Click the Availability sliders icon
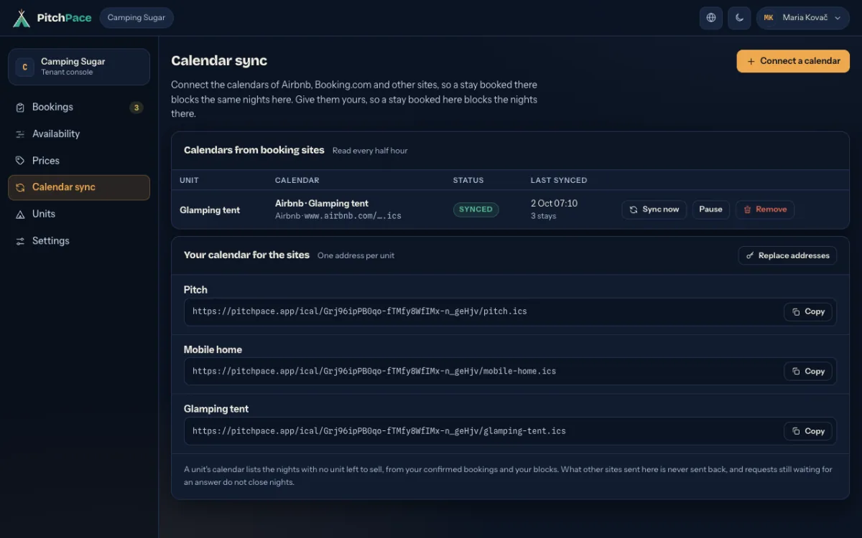The width and height of the screenshot is (862, 538). click(20, 134)
